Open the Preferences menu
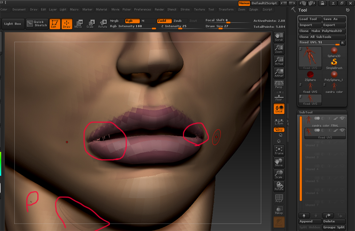The width and height of the screenshot is (355, 231). click(142, 9)
